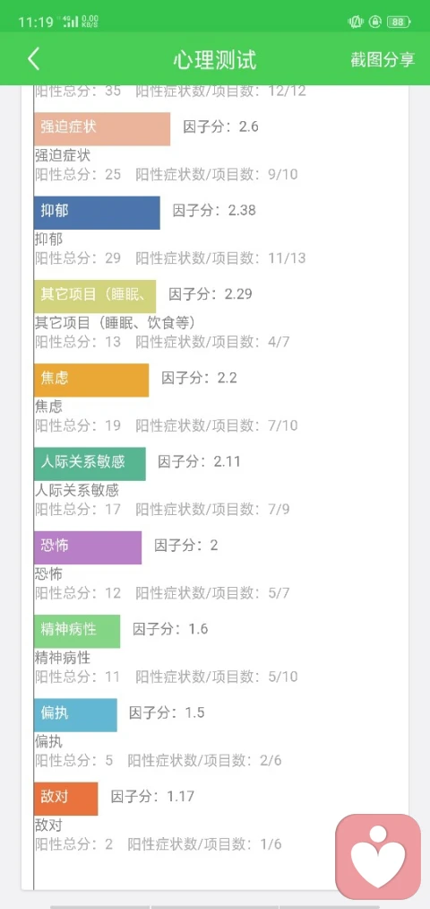Image resolution: width=430 pixels, height=909 pixels.
Task: Tap the orange-red 敌对 bar
Action: tap(66, 799)
